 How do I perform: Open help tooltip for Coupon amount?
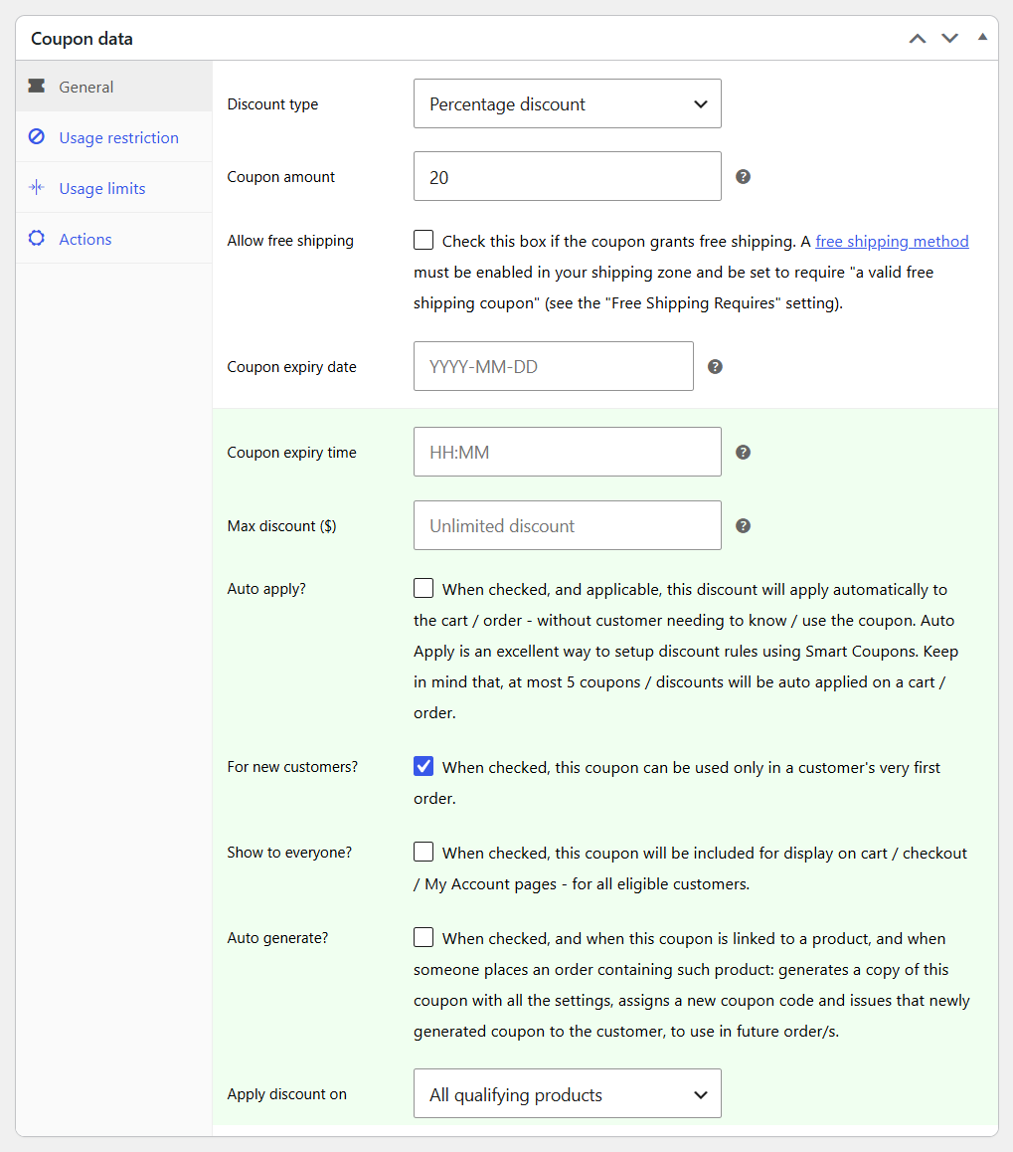point(743,176)
